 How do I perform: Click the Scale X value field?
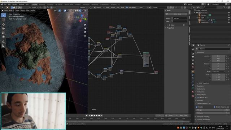click(218, 75)
